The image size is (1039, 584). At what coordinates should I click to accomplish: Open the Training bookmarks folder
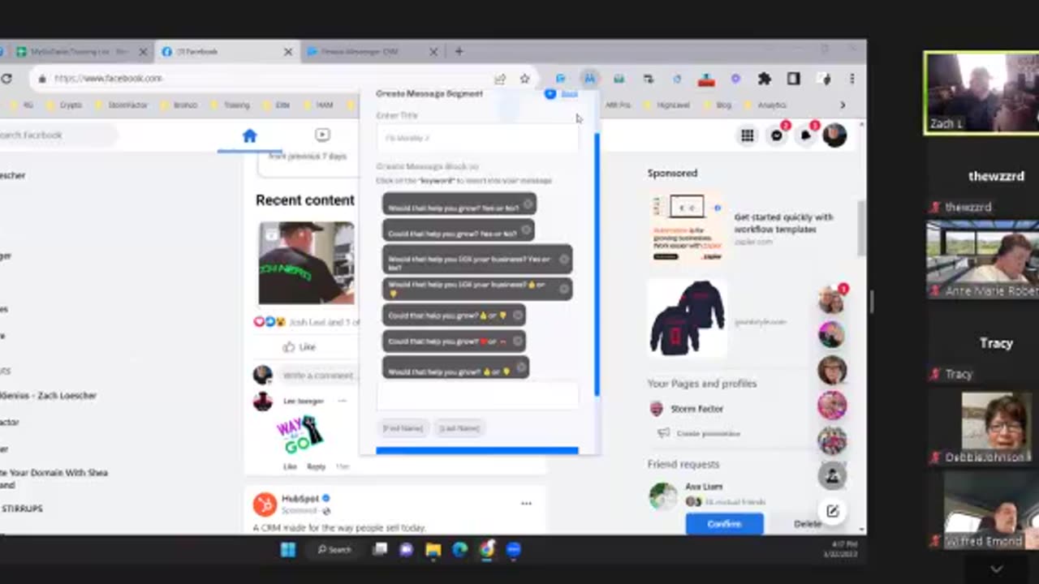tap(230, 105)
